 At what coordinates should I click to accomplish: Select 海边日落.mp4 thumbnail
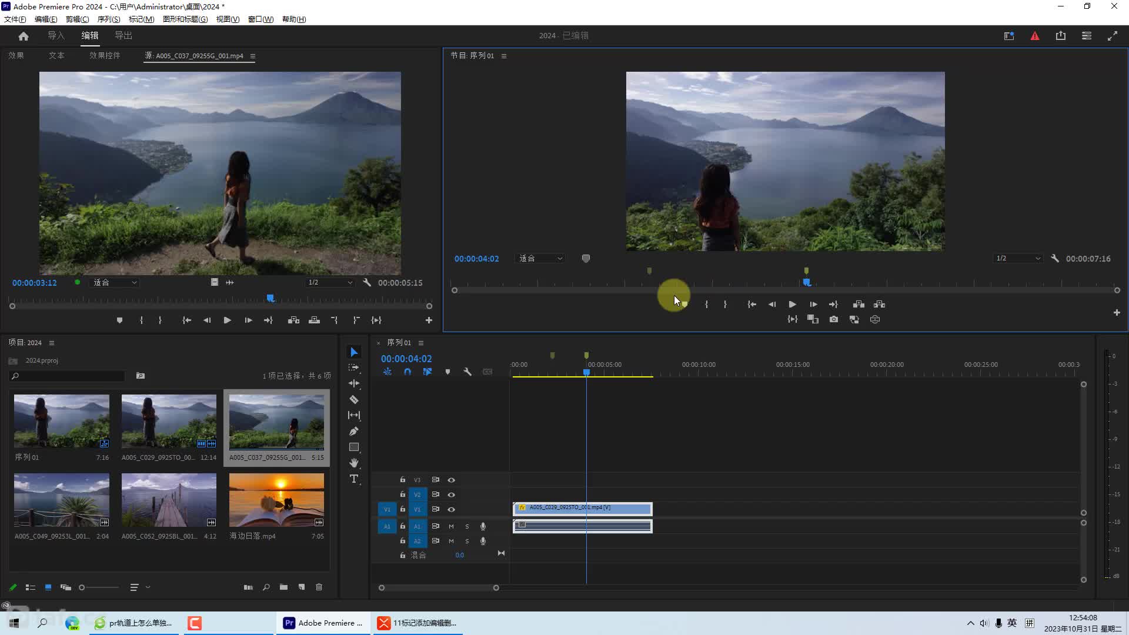(x=276, y=500)
